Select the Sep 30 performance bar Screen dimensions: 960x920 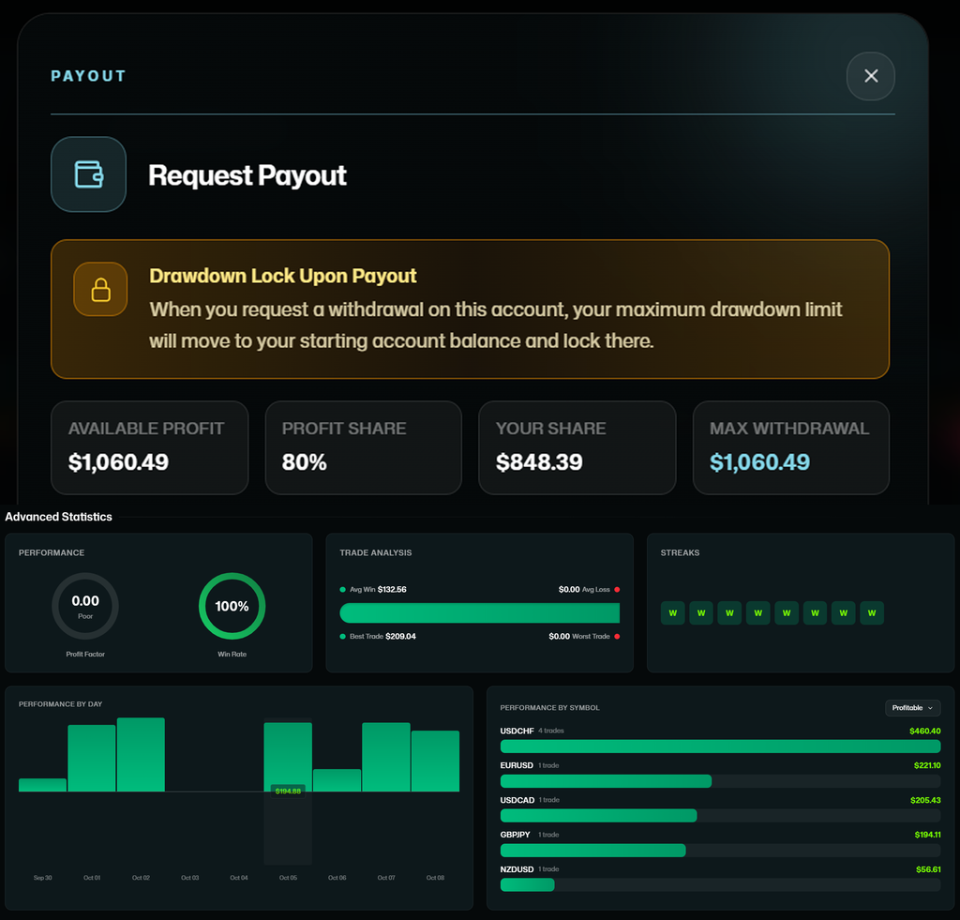coord(42,785)
